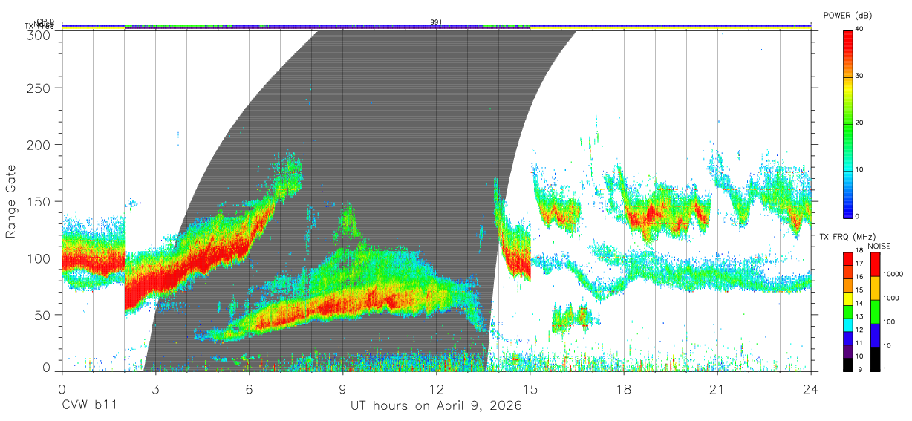Click the 18 tick on the UT hours axis
Image resolution: width=912 pixels, height=421 pixels.
click(x=624, y=388)
